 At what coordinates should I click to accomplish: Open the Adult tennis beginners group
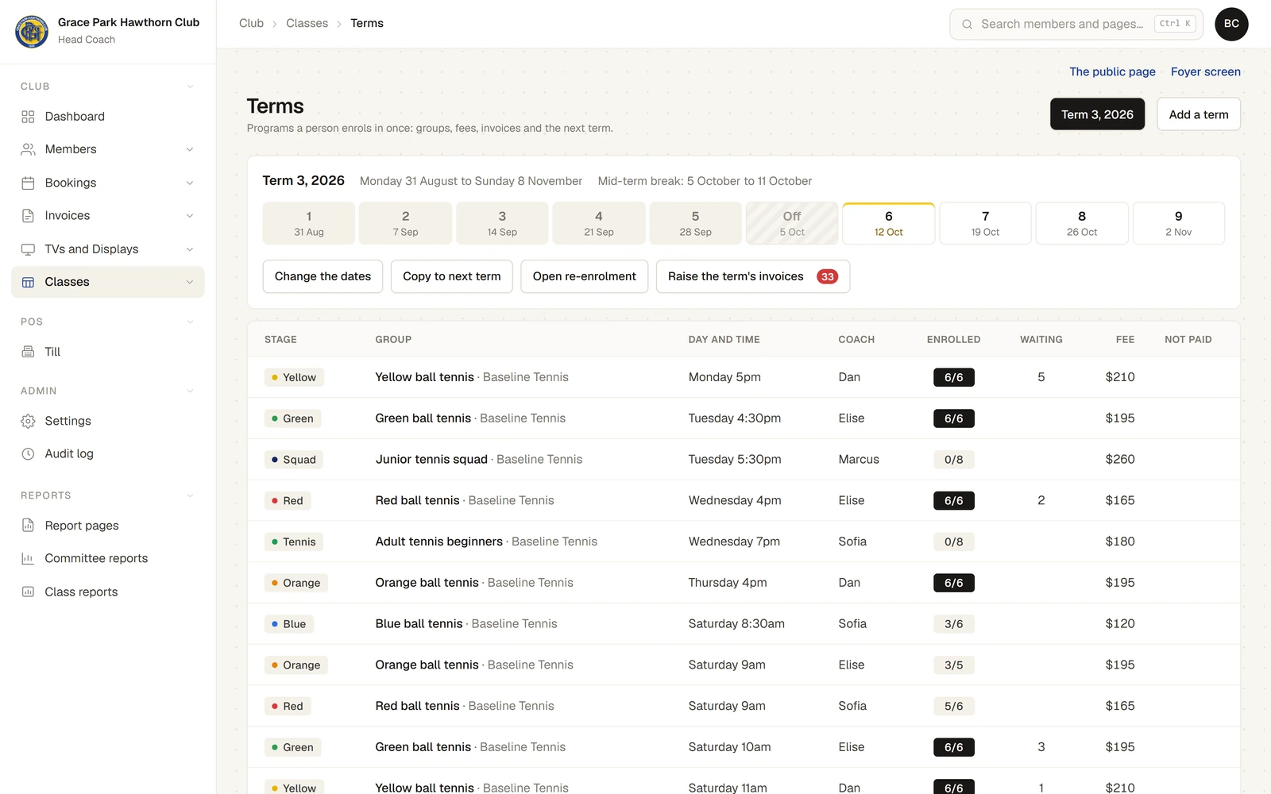tap(438, 542)
